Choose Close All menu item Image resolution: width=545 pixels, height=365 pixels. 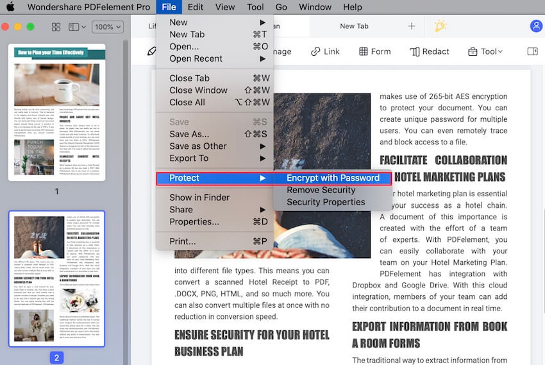pos(215,103)
